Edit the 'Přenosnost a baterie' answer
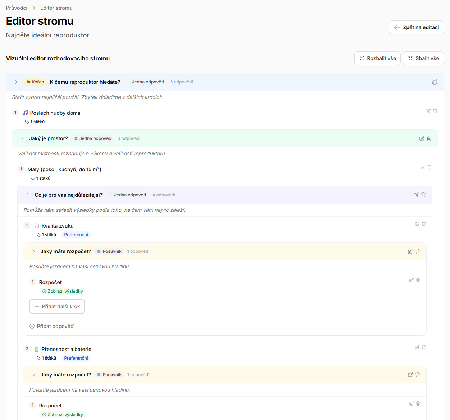450x420 pixels. (417, 347)
